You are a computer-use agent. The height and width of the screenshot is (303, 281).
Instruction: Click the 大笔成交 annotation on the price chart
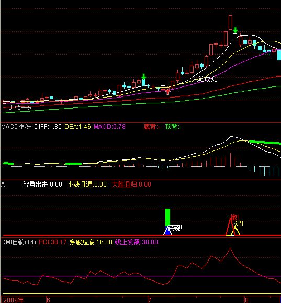(x=205, y=79)
